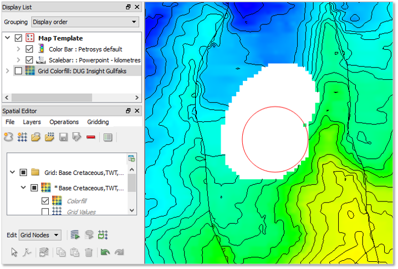Enable the Grid Colorfill DUG Insight checkbox
398x269 pixels.
click(18, 71)
